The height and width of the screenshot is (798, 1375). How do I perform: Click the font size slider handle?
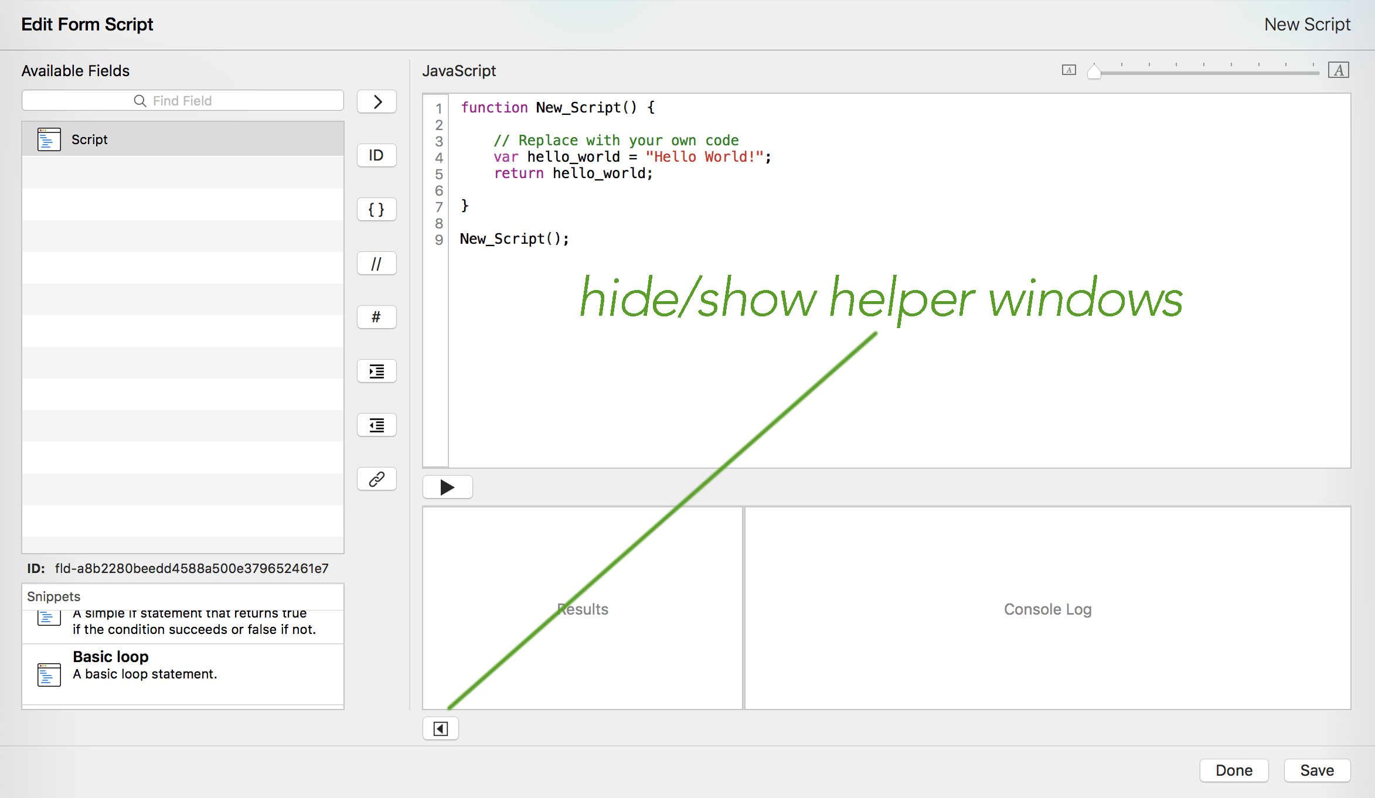tap(1094, 71)
